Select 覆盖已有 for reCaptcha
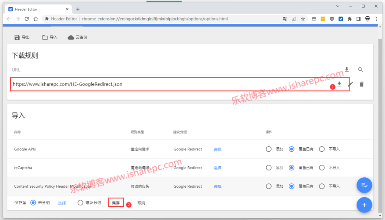Viewport: 385px width, 220px height. [x=292, y=168]
